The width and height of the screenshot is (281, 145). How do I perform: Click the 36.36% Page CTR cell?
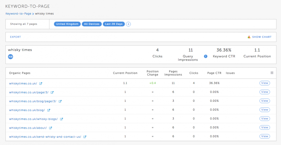coord(214,83)
